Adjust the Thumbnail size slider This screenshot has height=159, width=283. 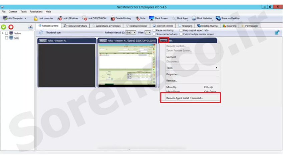click(x=82, y=32)
